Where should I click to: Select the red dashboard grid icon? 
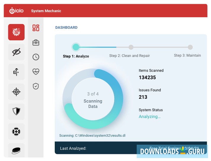coord(36,28)
